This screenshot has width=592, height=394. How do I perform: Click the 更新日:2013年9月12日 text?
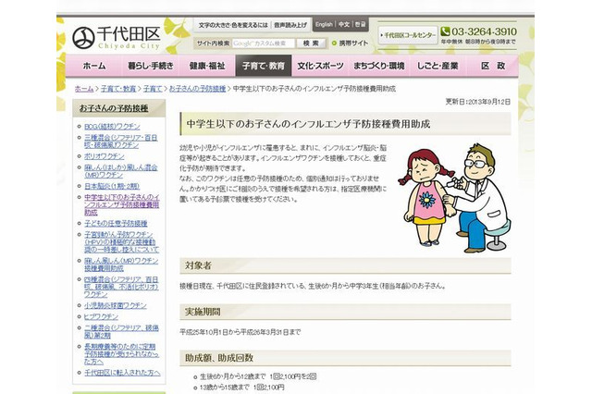[477, 102]
